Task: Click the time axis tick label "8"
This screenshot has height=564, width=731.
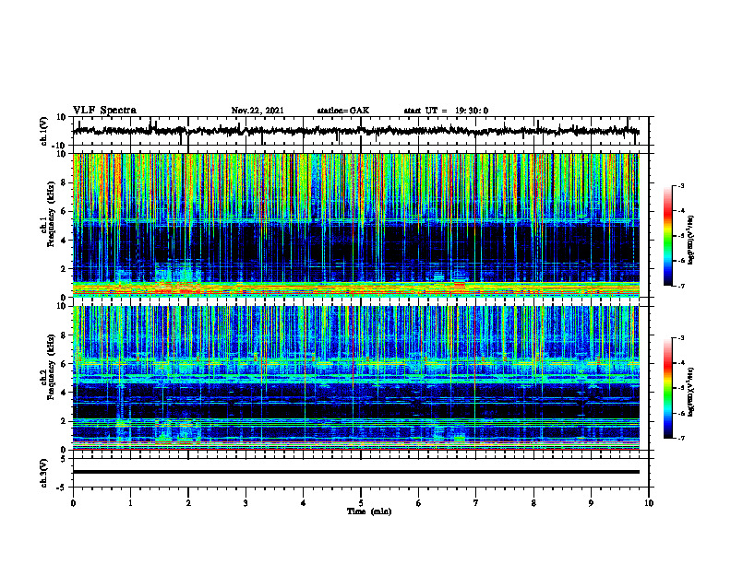Action: coord(533,503)
